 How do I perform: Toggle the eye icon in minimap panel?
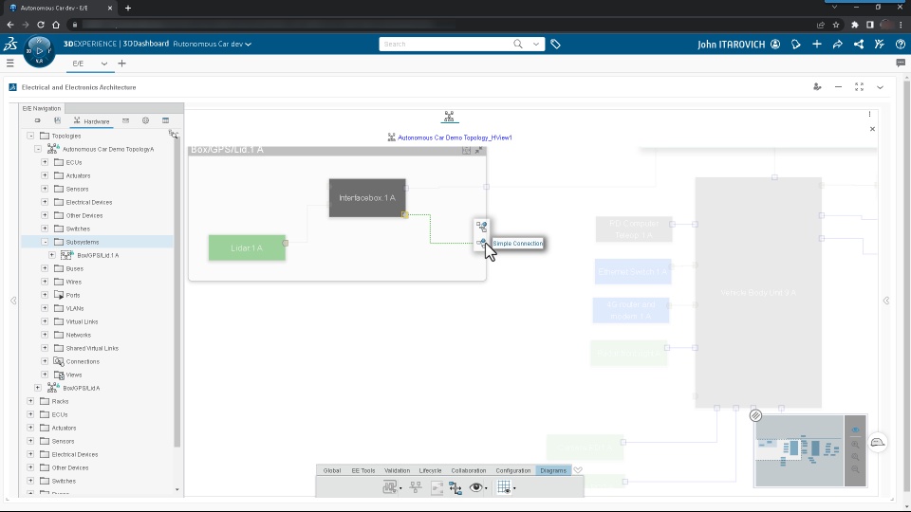[855, 430]
